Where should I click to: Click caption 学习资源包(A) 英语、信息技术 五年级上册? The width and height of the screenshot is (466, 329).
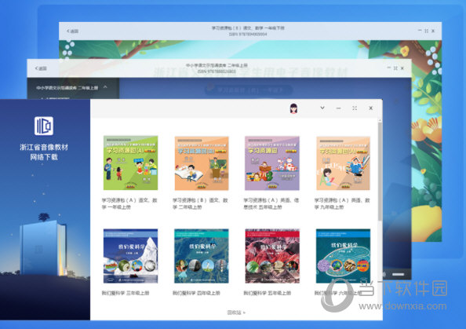pos(271,203)
